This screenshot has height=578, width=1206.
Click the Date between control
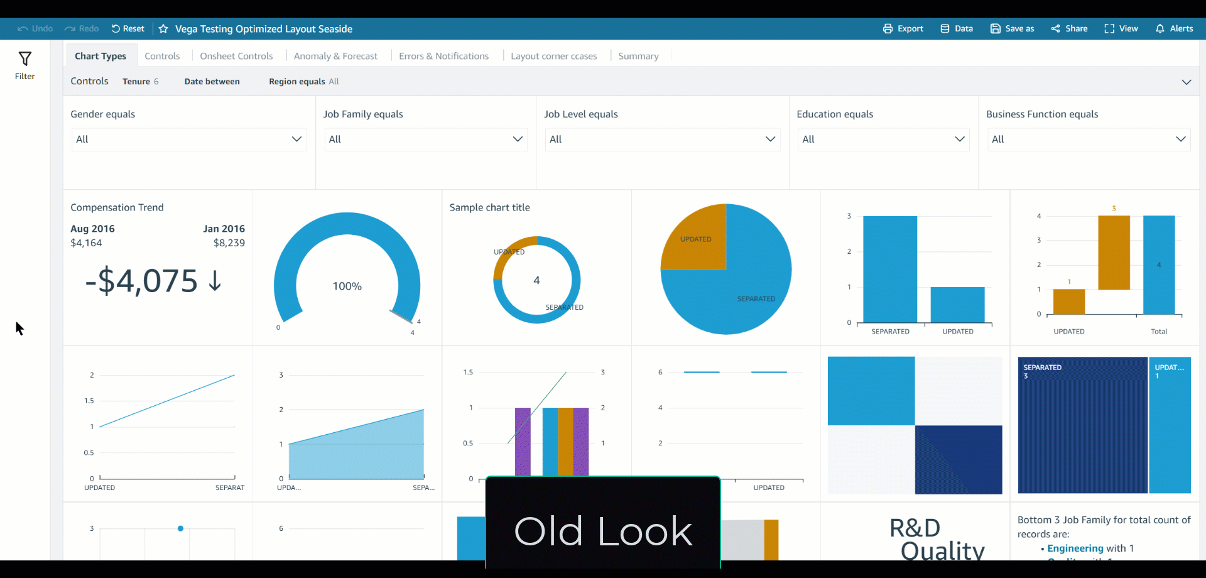[212, 82]
